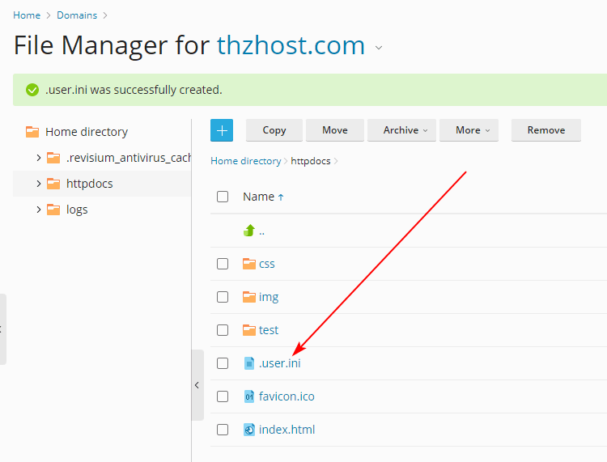Viewport: 607px width, 462px height.
Task: Check the box for img folder
Action: tap(223, 297)
